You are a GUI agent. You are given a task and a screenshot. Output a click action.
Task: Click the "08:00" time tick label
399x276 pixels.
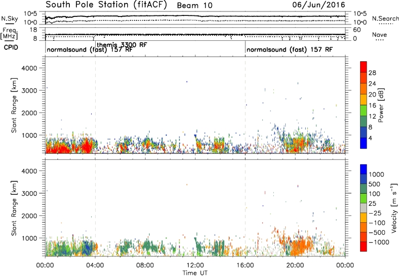145,266
